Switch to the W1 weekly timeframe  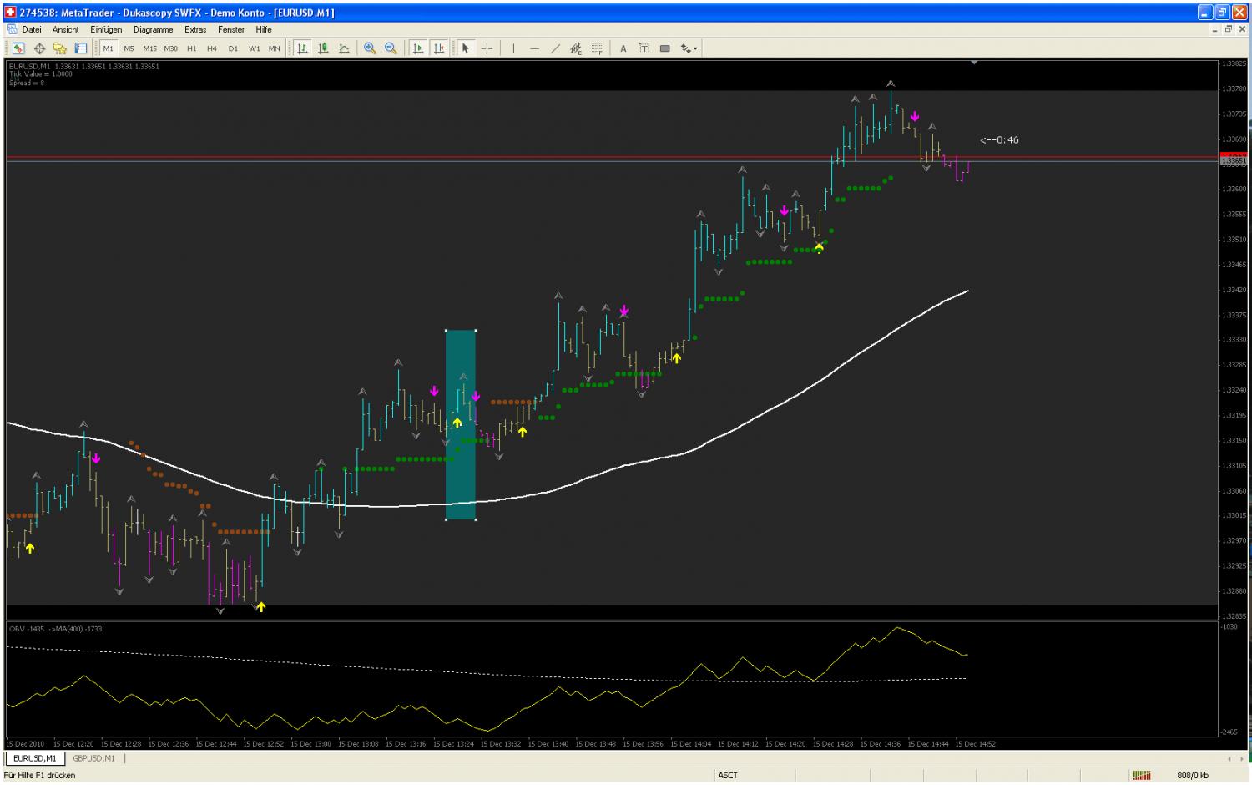[254, 48]
